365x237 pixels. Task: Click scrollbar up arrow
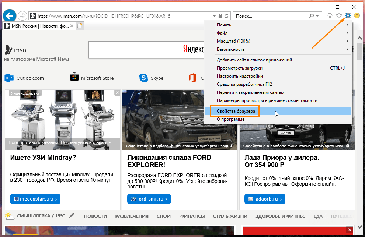(x=359, y=38)
